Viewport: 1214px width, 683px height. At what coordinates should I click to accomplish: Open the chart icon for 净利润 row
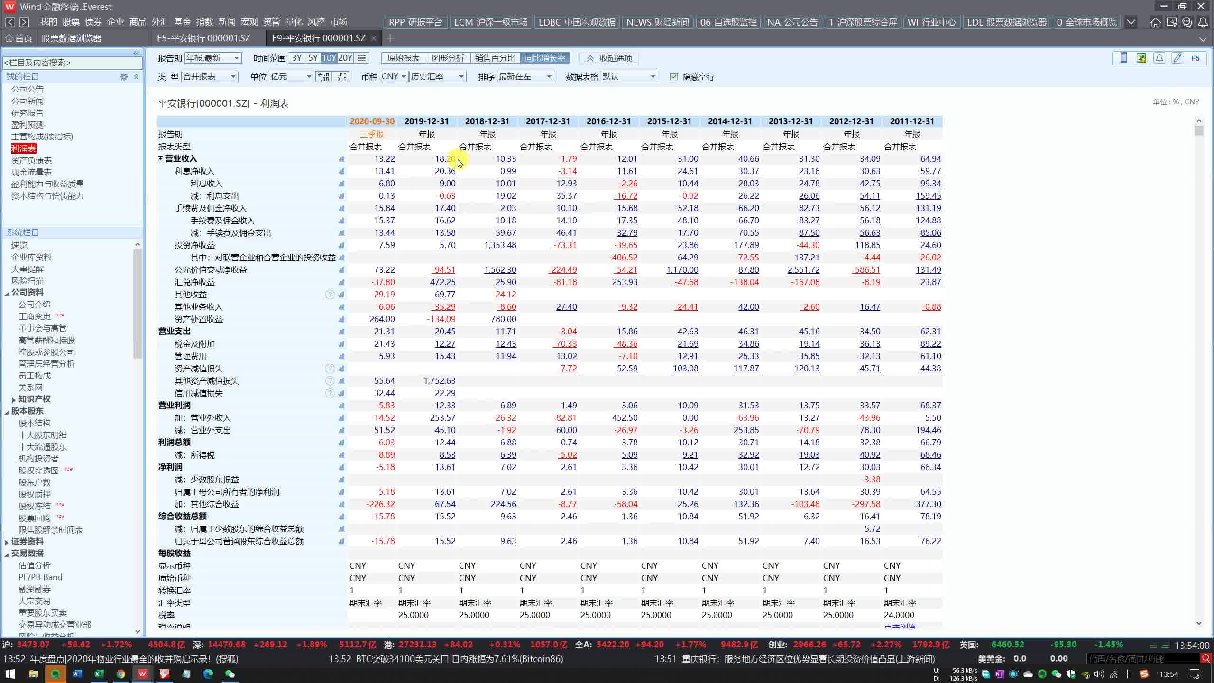pyautogui.click(x=341, y=467)
